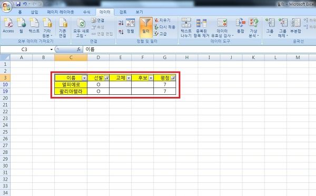Open the Sort (정렬) dialog

131,26
